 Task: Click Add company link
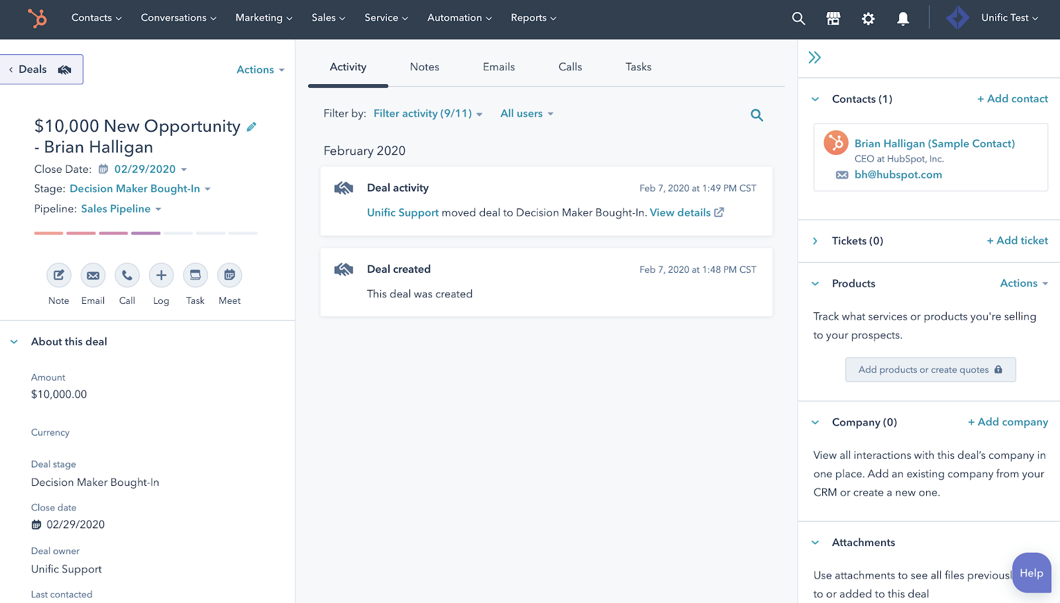1008,422
